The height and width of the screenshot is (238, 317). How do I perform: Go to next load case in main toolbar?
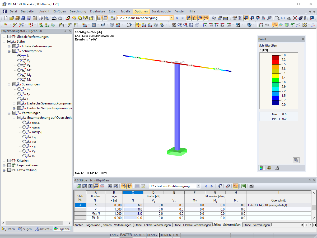pyautogui.click(x=183, y=18)
